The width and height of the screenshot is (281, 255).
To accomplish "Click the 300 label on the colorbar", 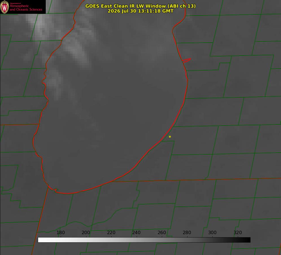I will click(x=212, y=232).
